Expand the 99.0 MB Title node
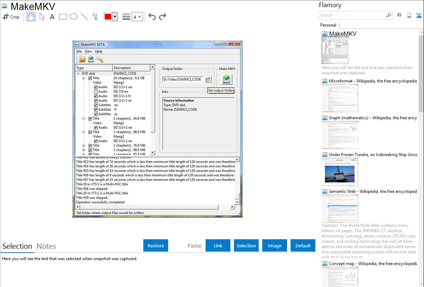 84,150
